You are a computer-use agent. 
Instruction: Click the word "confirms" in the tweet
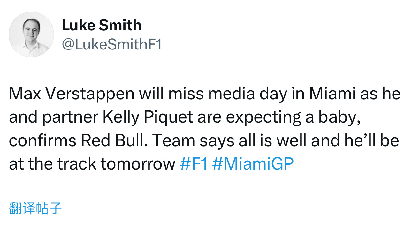point(42,141)
